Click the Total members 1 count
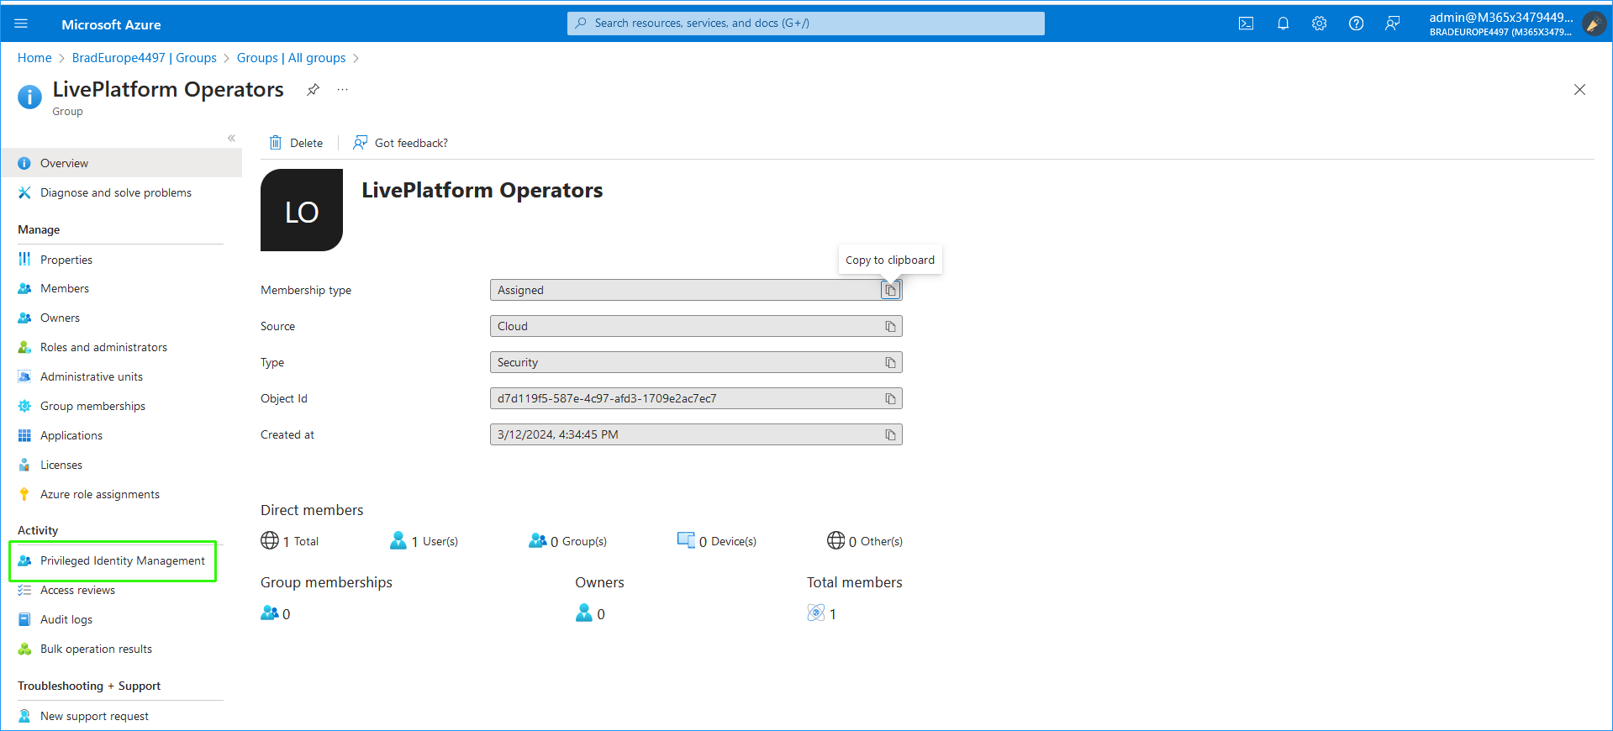Image resolution: width=1613 pixels, height=731 pixels. 821,613
